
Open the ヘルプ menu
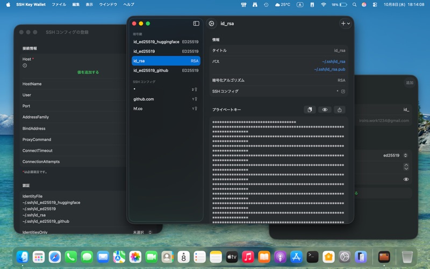(x=128, y=4)
